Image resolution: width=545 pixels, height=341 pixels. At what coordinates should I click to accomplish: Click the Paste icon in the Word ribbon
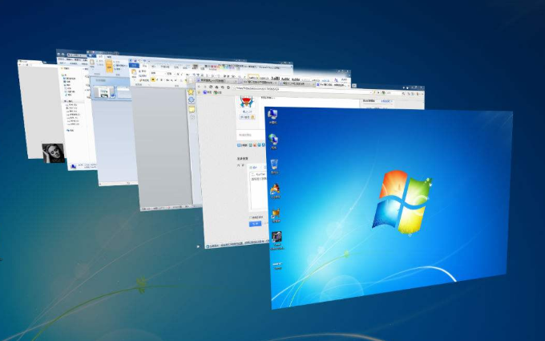[x=134, y=72]
